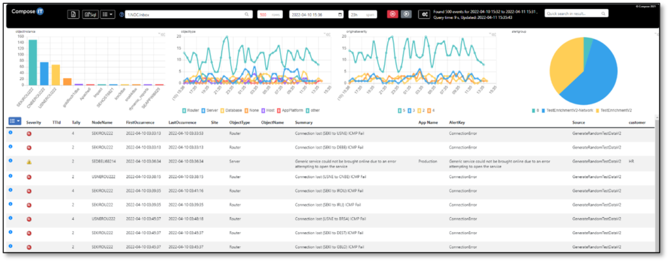Open the 1.NOC.Inbox filter search box
669x262 pixels.
188,14
